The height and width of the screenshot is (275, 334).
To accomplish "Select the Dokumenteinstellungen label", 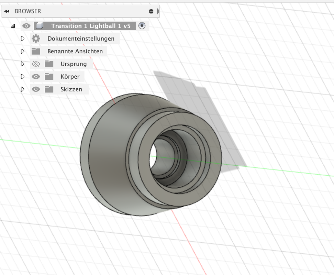I will tap(81, 38).
